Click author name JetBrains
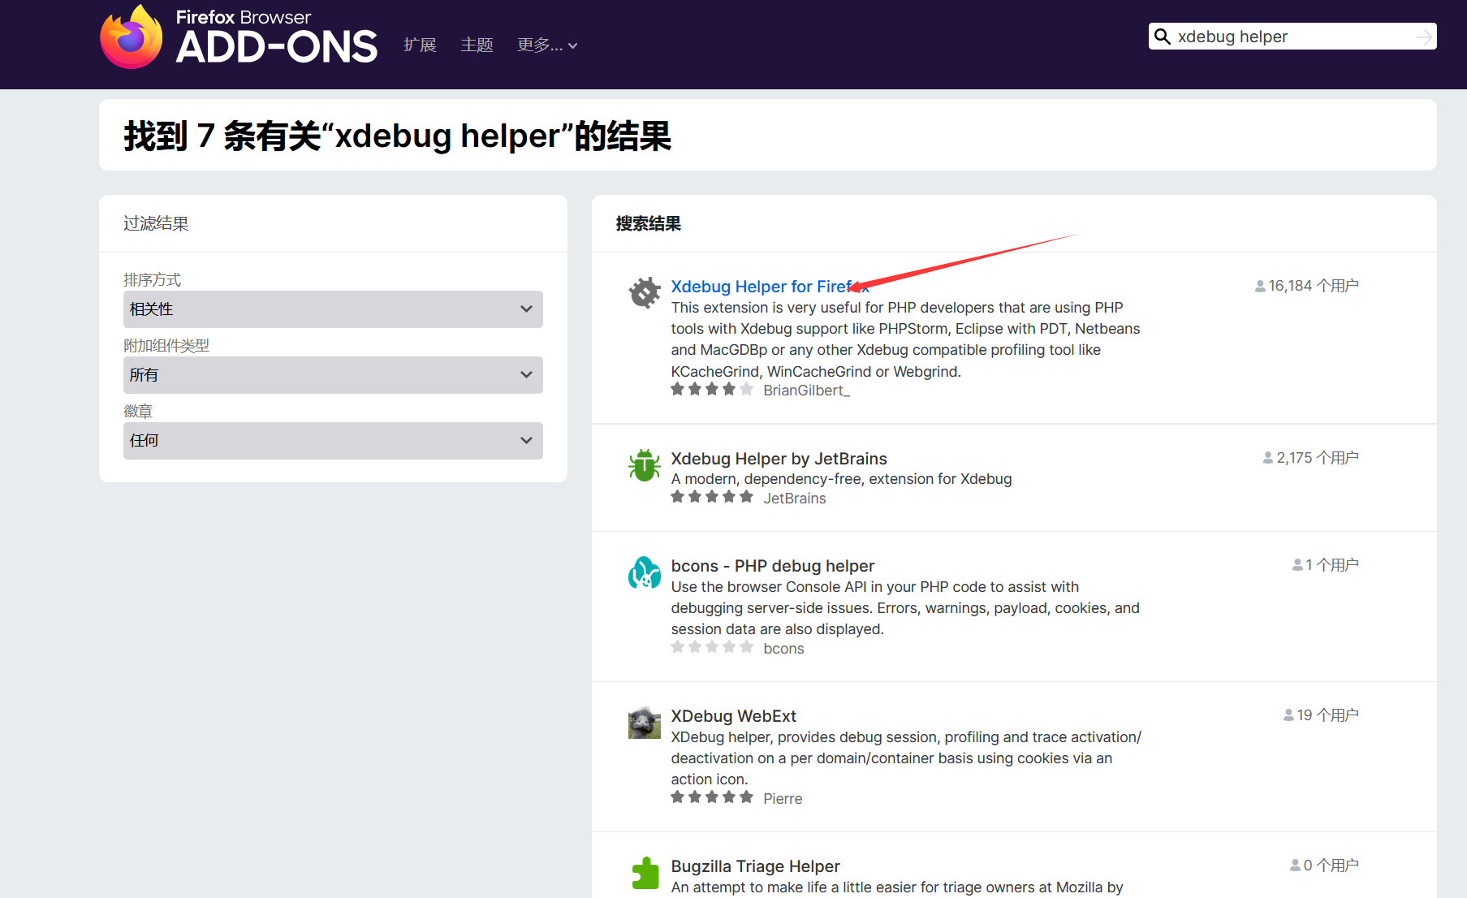Viewport: 1467px width, 898px height. point(794,499)
